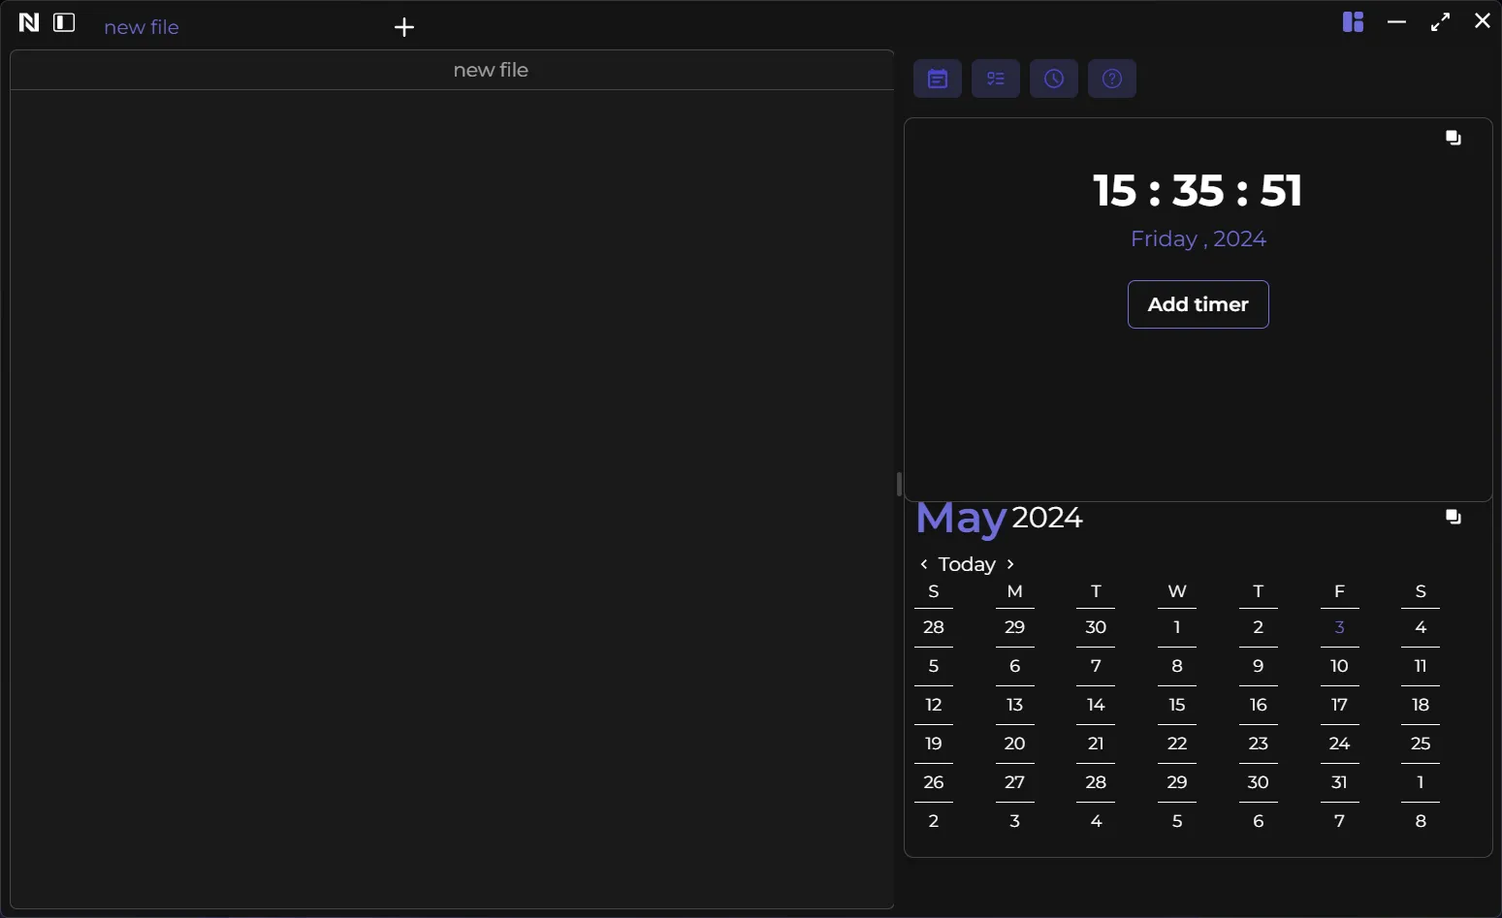Screen dimensions: 1502x918
Task: Select May 3 in the calendar
Action: pos(1339,627)
